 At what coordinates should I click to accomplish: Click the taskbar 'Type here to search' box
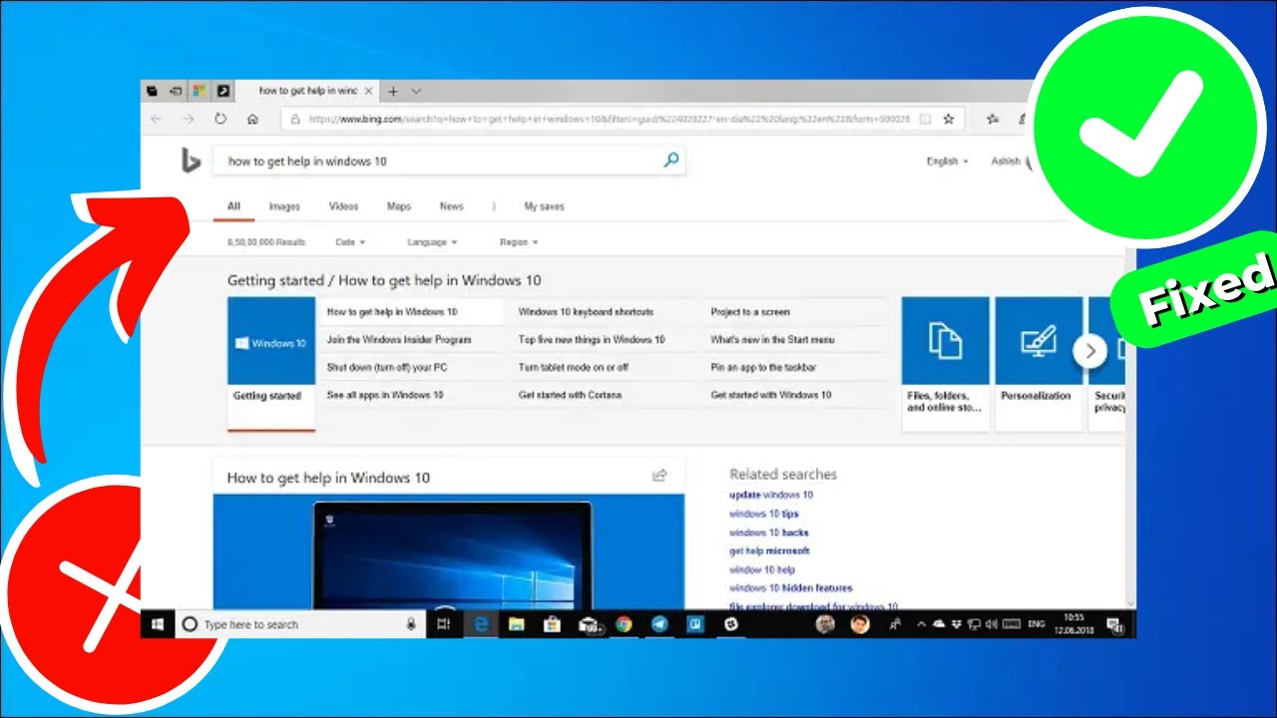(299, 624)
